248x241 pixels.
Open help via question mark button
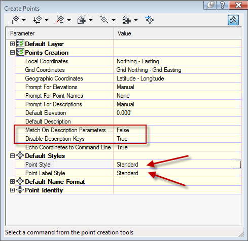pyautogui.click(x=223, y=5)
